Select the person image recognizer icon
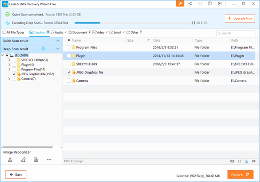 click(10, 159)
